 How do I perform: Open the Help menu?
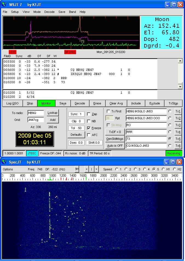[83, 12]
